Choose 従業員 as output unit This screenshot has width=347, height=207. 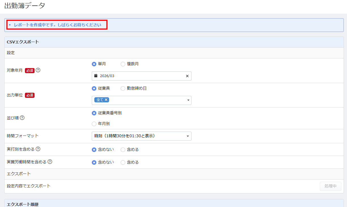[x=94, y=88]
